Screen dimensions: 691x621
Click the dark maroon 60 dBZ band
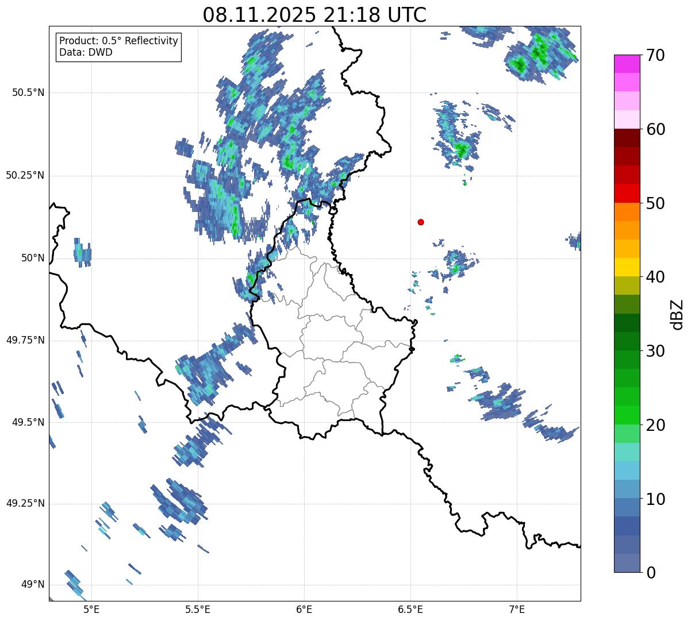(627, 138)
